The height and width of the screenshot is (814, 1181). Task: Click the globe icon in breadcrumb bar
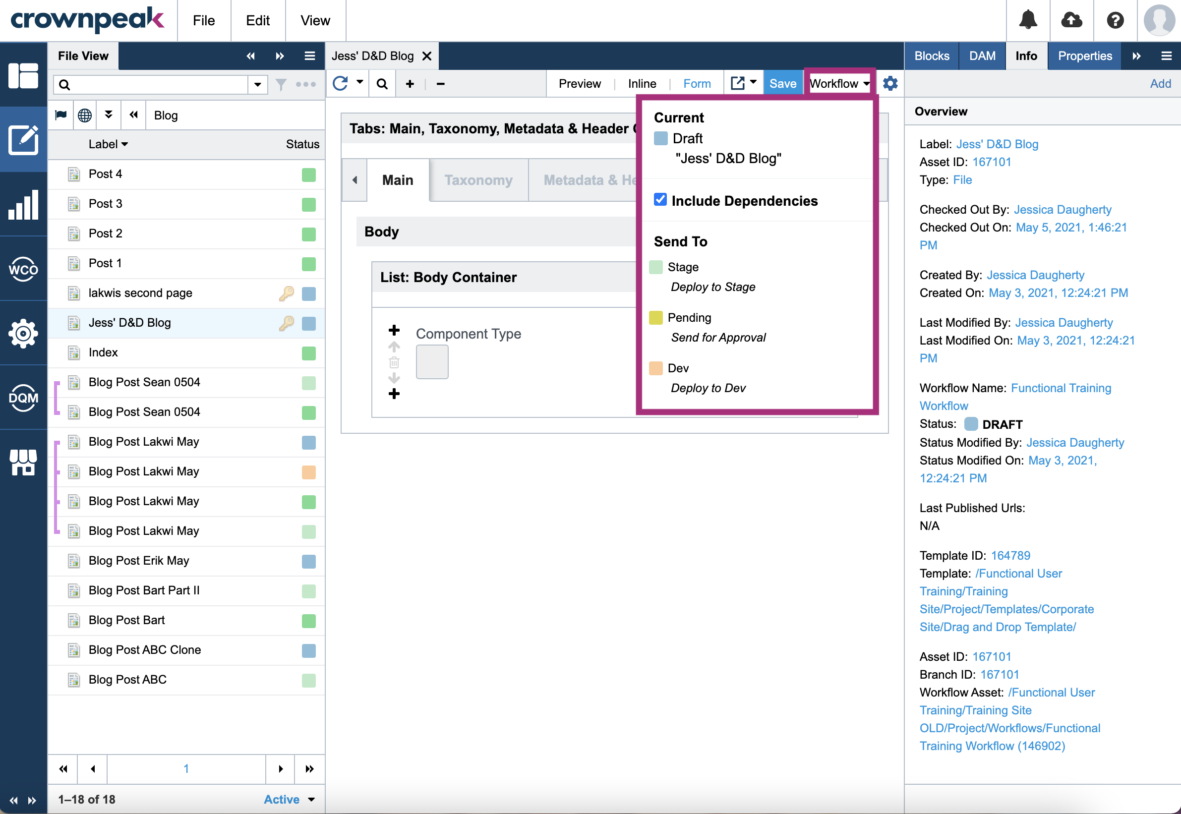(85, 116)
